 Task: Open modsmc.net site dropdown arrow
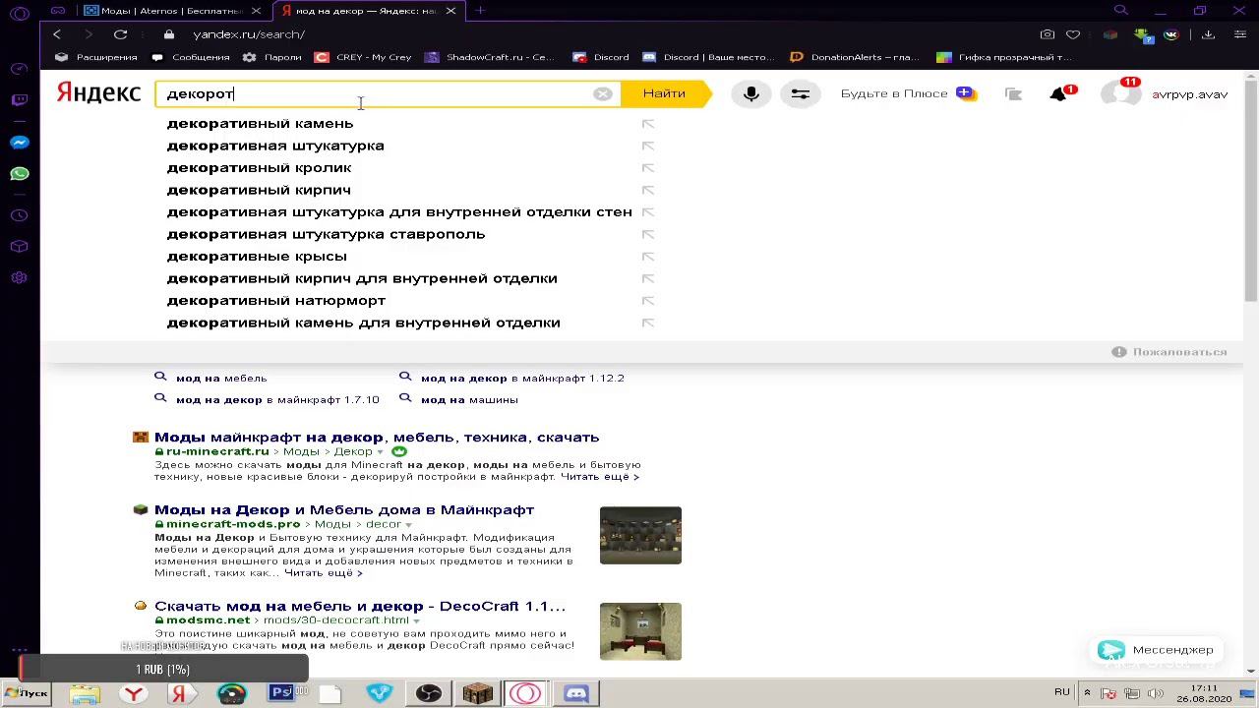pyautogui.click(x=417, y=621)
